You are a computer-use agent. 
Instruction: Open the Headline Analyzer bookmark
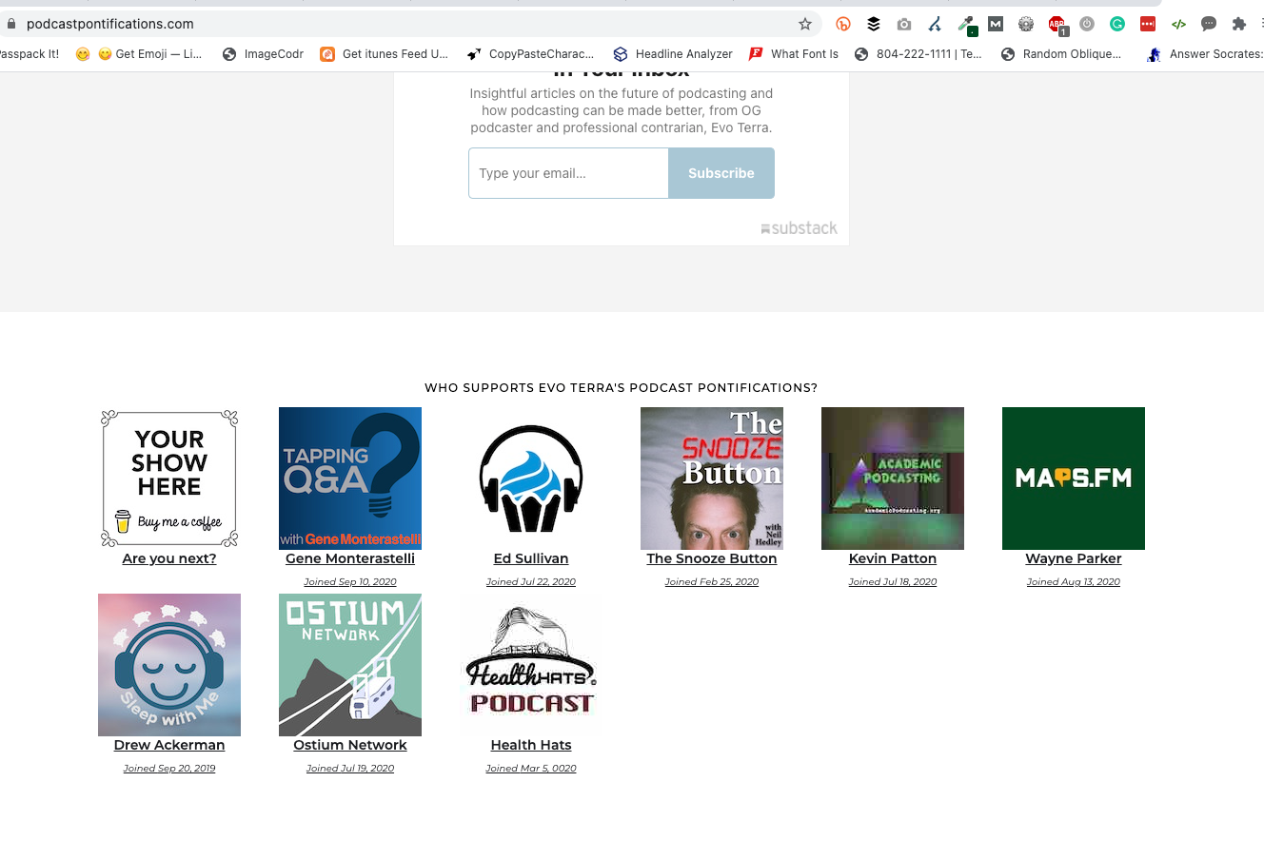[x=673, y=54]
